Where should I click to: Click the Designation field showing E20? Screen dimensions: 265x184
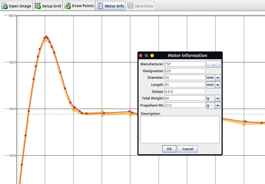coord(185,71)
